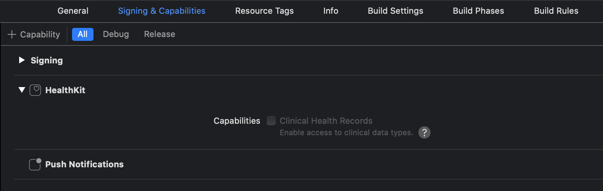Screen dimensions: 603x191
Task: Select the Debug configuration filter
Action: (x=116, y=34)
